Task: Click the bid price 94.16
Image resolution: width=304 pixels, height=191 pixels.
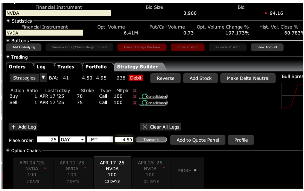Action: click(276, 13)
